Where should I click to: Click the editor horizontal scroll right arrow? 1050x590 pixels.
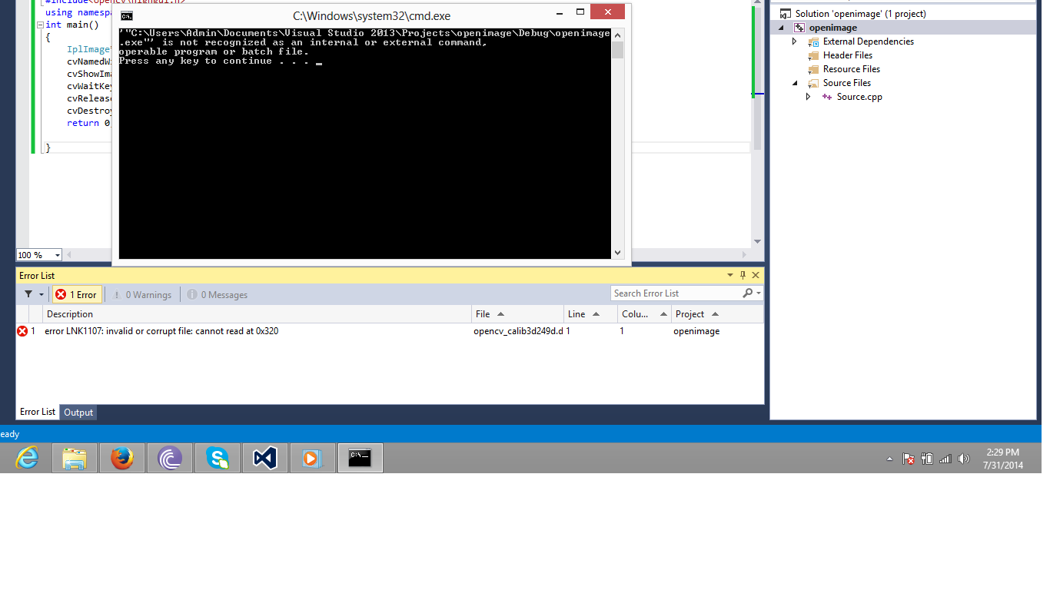point(743,255)
